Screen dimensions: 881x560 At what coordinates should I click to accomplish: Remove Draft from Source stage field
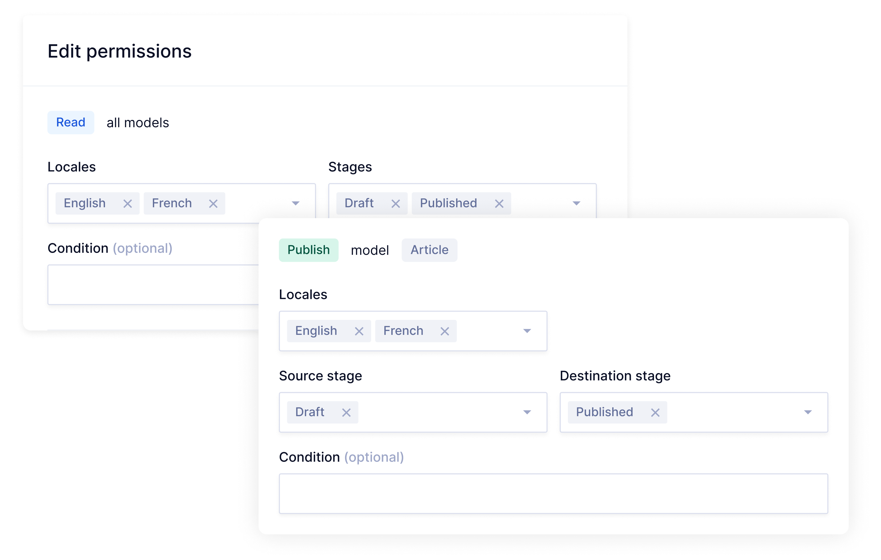click(346, 413)
